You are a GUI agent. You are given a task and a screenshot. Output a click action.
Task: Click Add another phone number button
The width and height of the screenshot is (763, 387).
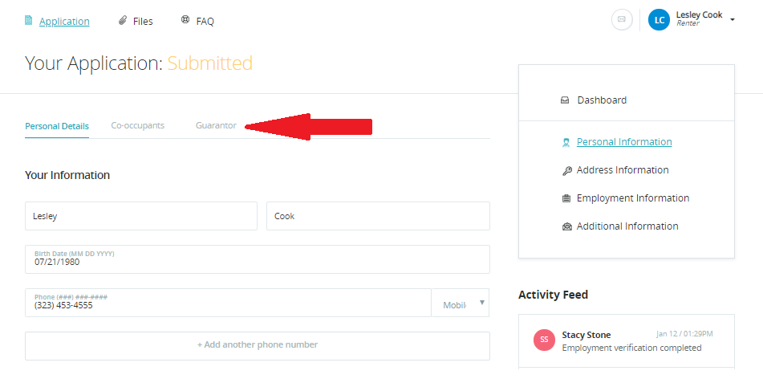click(257, 345)
